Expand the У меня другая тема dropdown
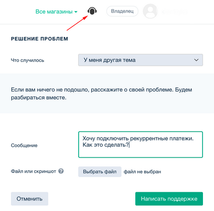 pos(141,60)
